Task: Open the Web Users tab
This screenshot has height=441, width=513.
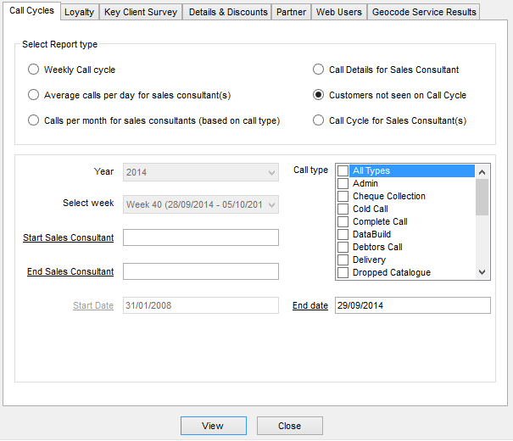Action: pos(338,12)
